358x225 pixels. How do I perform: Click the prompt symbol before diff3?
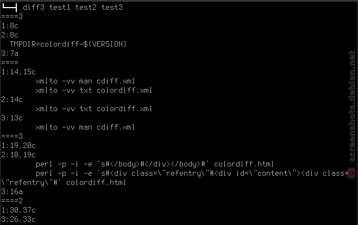point(10,8)
